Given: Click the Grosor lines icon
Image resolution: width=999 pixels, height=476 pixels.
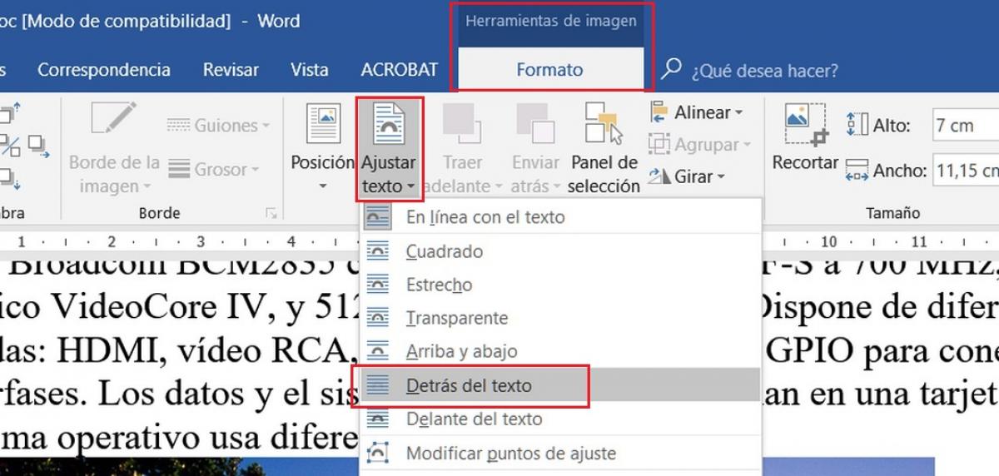Looking at the screenshot, I should click(x=179, y=169).
